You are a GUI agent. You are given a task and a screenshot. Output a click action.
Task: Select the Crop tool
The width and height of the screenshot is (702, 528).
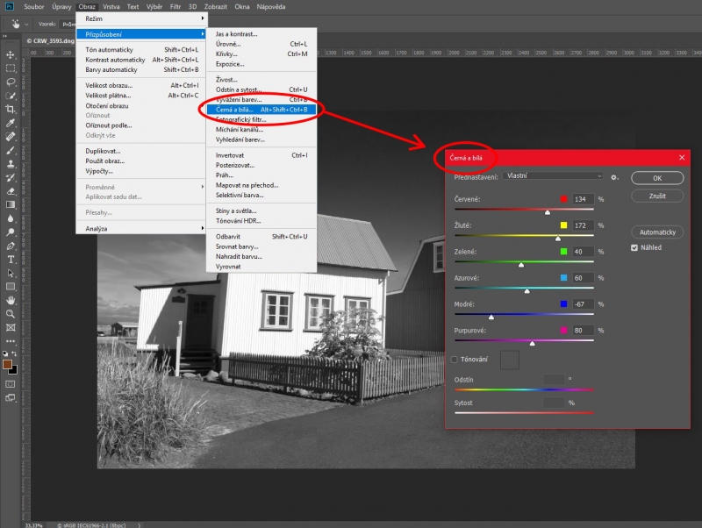tap(11, 110)
